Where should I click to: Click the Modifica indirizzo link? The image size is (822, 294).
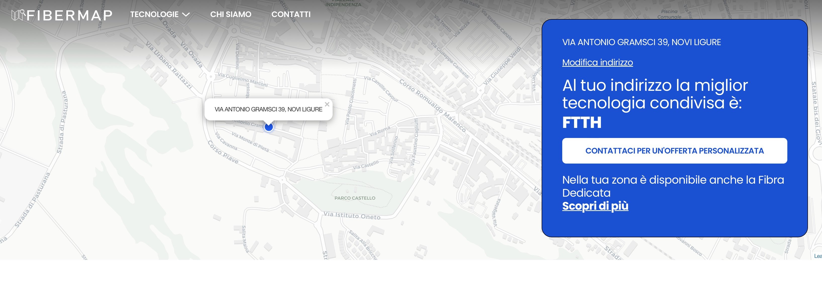click(x=597, y=62)
